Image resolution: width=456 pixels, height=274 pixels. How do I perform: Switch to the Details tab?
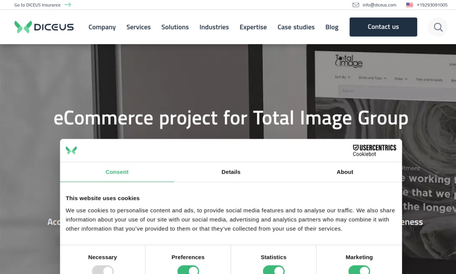tap(231, 172)
